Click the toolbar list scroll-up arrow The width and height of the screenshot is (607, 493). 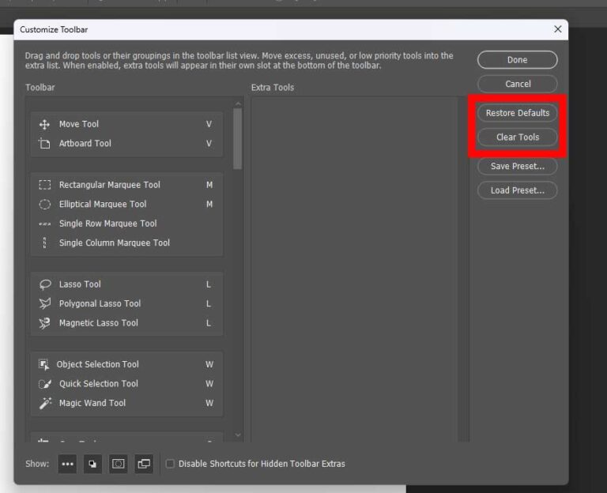click(238, 103)
